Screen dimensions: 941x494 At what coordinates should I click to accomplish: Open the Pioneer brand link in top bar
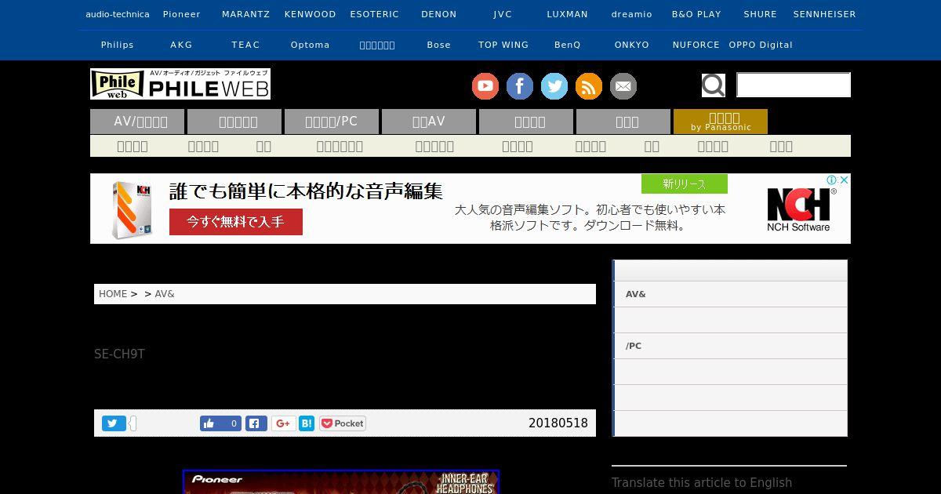182,14
